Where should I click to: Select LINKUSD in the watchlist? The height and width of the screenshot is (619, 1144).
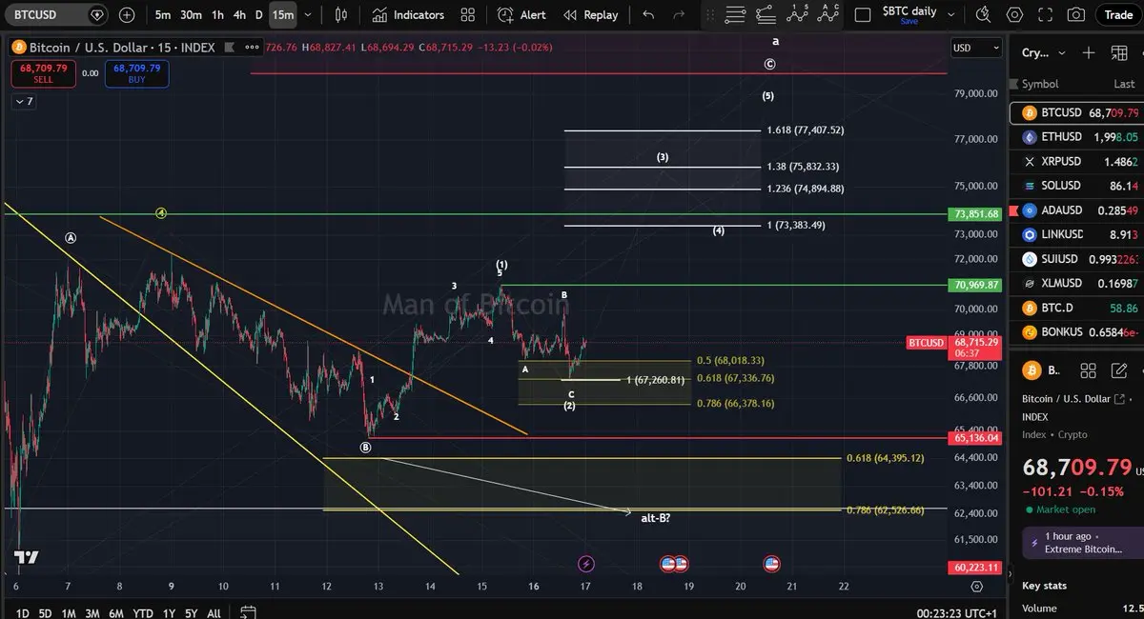(1076, 234)
